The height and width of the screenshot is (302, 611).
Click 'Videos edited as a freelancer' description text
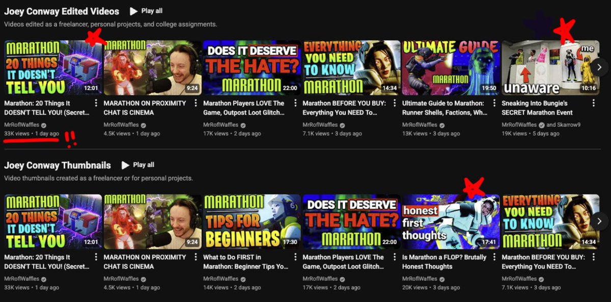(x=110, y=24)
